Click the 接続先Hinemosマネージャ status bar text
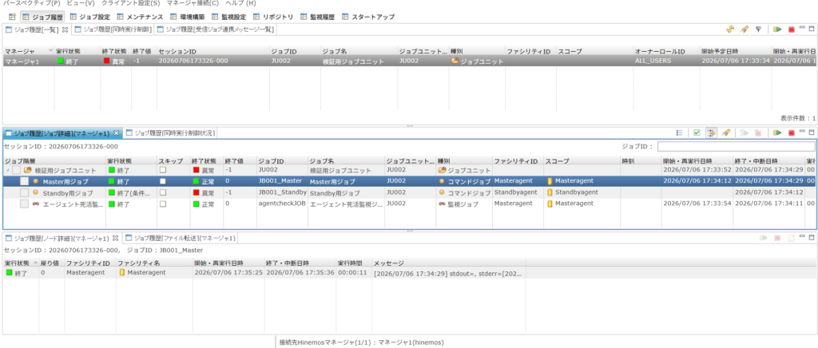818x348 pixels. [361, 342]
